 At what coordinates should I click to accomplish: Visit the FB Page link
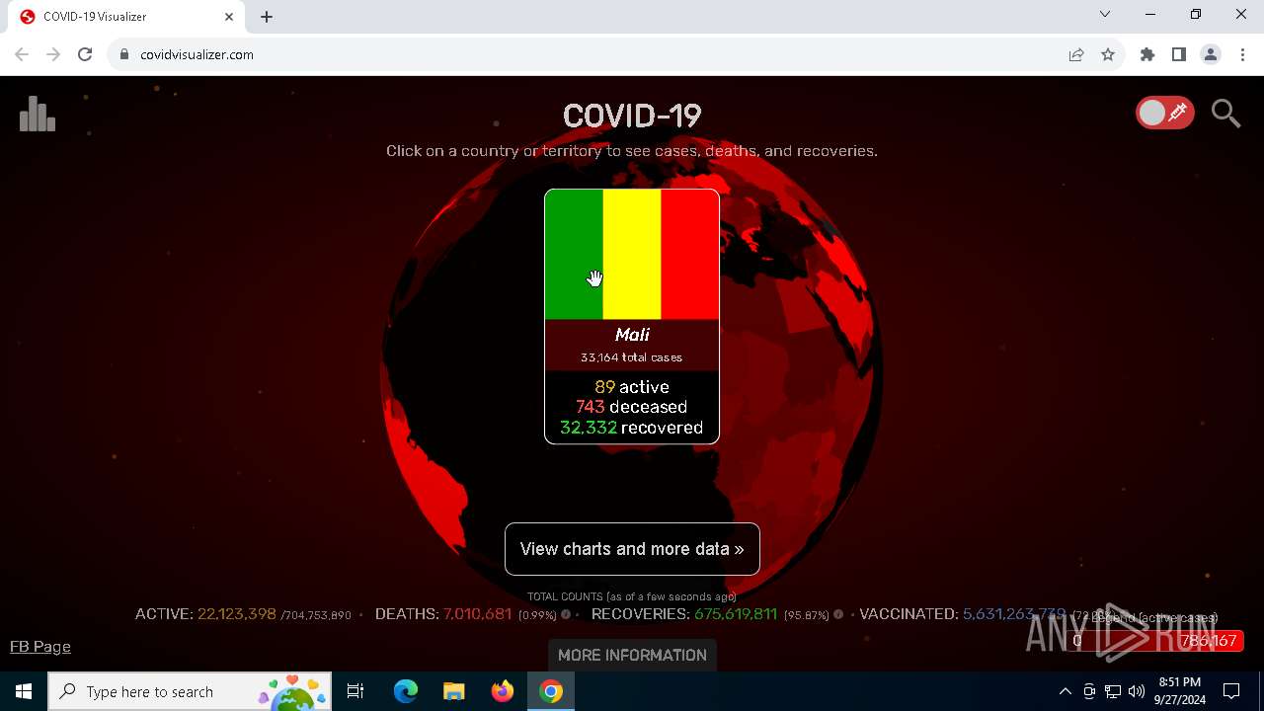[40, 647]
